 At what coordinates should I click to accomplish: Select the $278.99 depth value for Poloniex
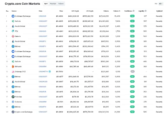coord(75,97)
